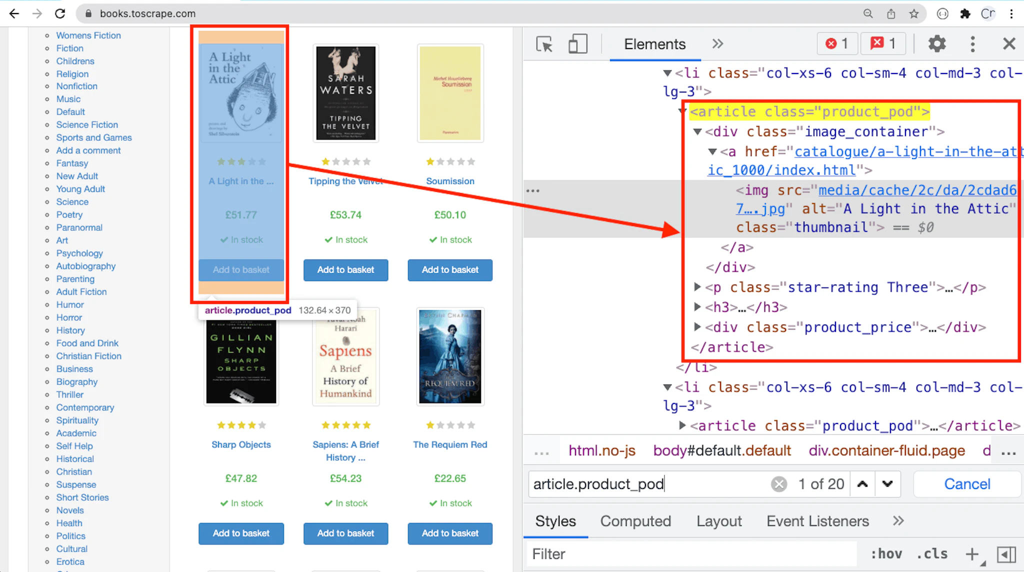Cancel the DevTools search
Screen dimensions: 1024x572
967,484
